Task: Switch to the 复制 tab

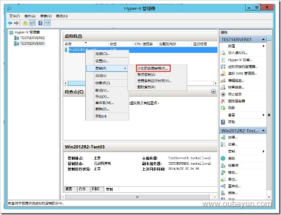Action: coord(111,189)
